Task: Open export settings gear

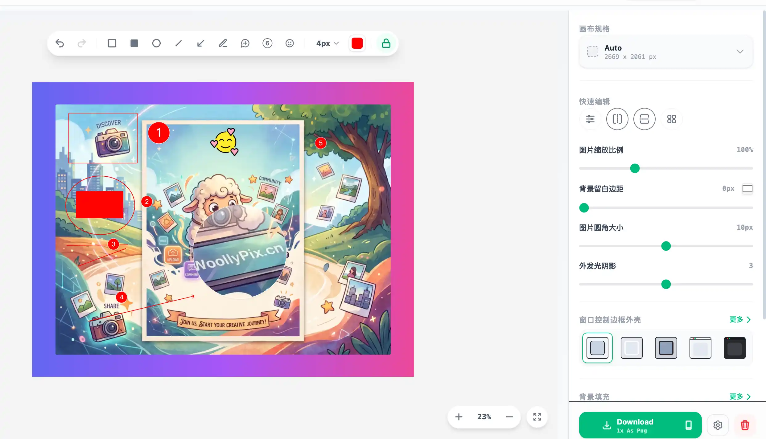Action: 718,425
